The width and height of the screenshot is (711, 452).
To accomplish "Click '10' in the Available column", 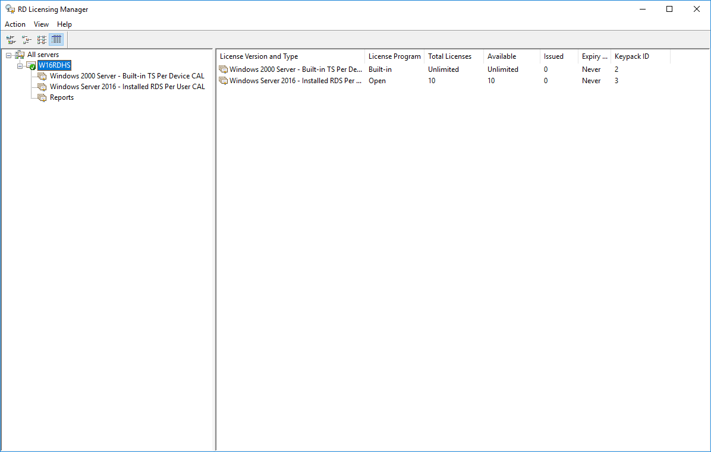I will pos(491,81).
